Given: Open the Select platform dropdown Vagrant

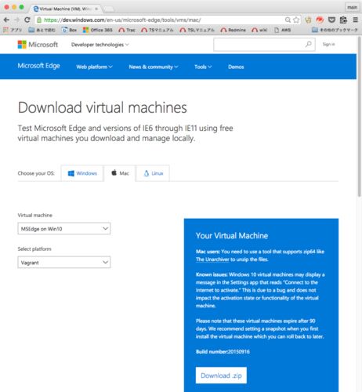Looking at the screenshot, I should coord(64,263).
